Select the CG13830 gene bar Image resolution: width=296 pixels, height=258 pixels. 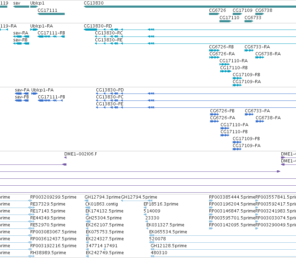coord(190,7)
